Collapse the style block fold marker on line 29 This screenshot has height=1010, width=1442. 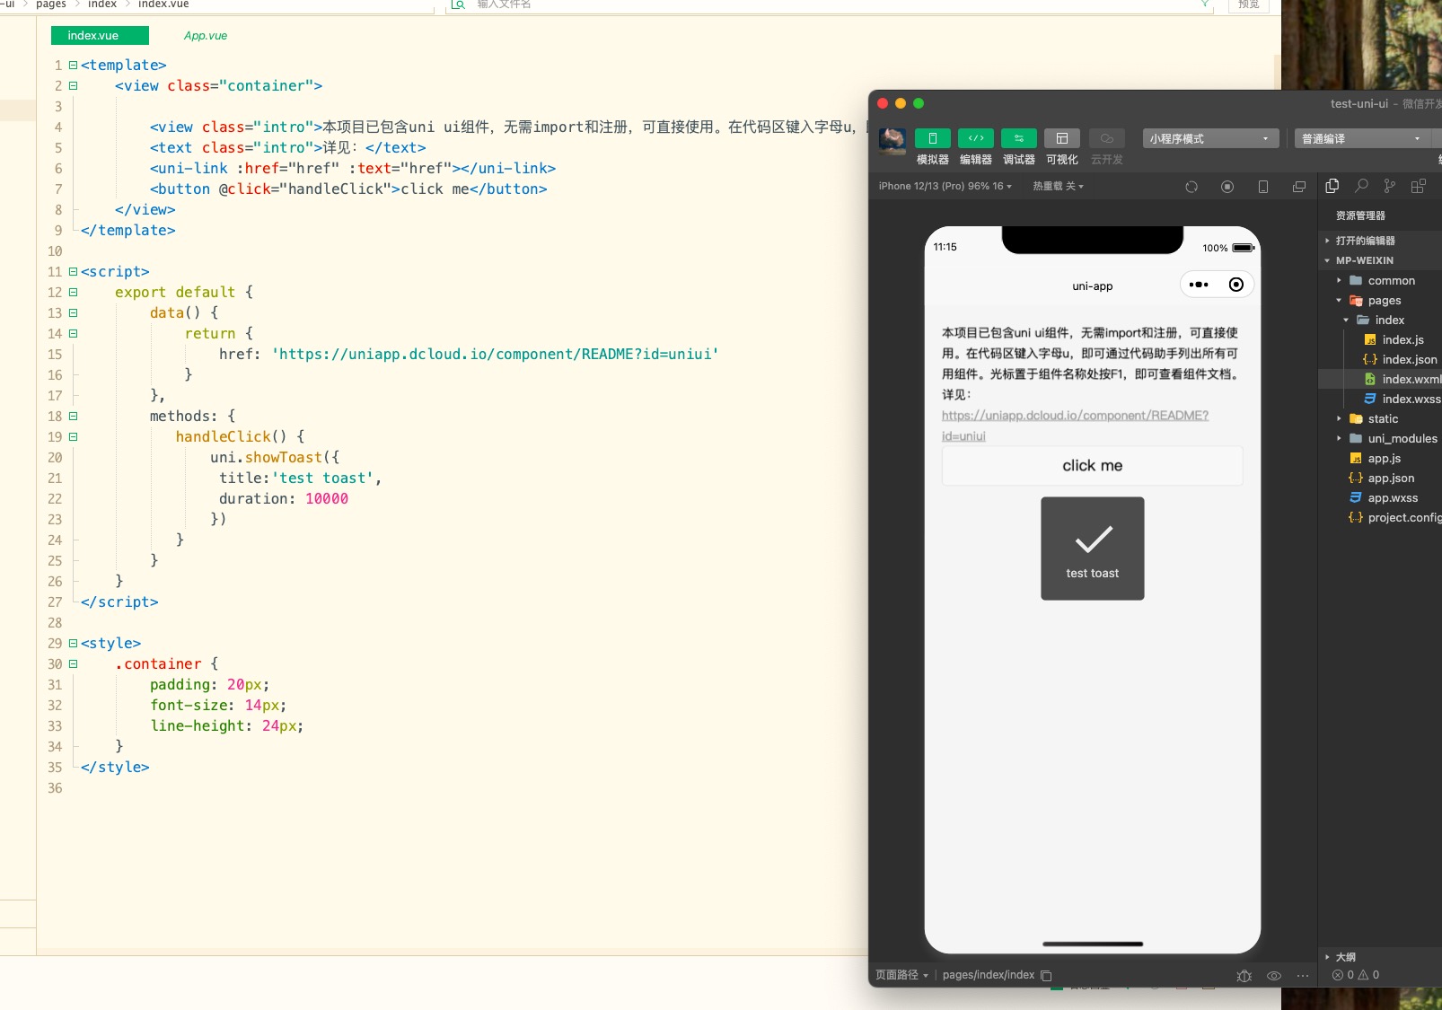[x=73, y=644]
